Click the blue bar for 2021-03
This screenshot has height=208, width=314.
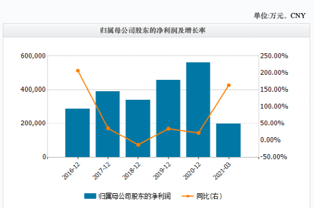tap(228, 140)
